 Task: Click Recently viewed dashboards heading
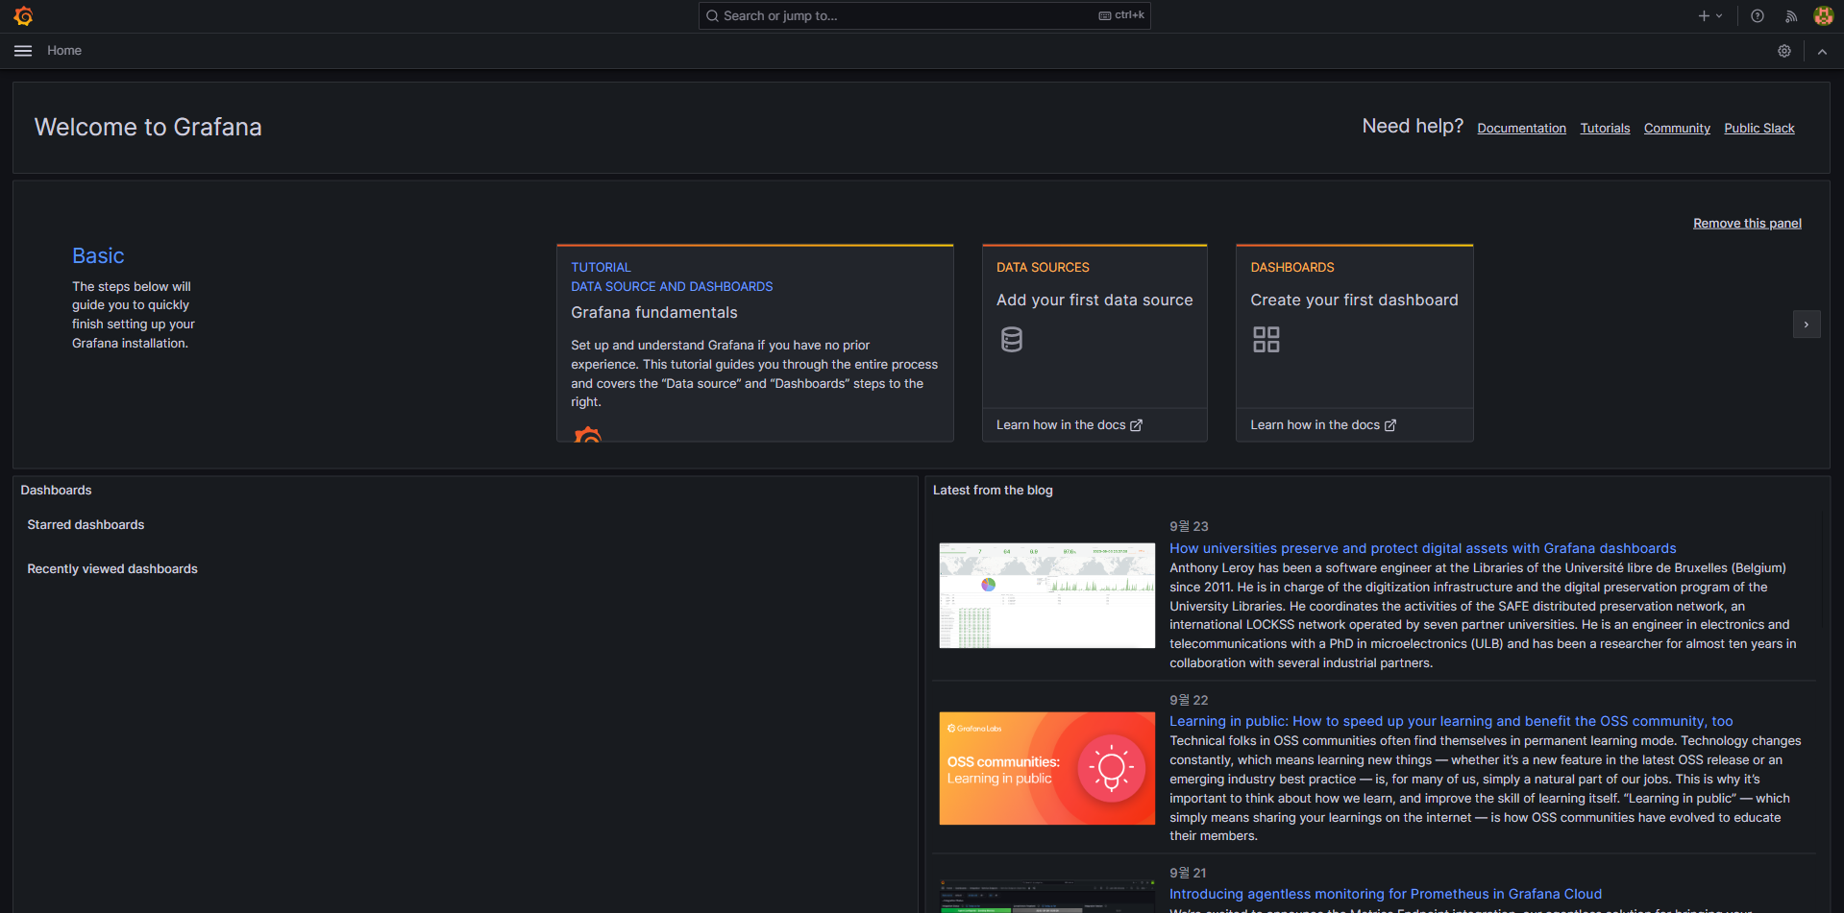(x=112, y=569)
